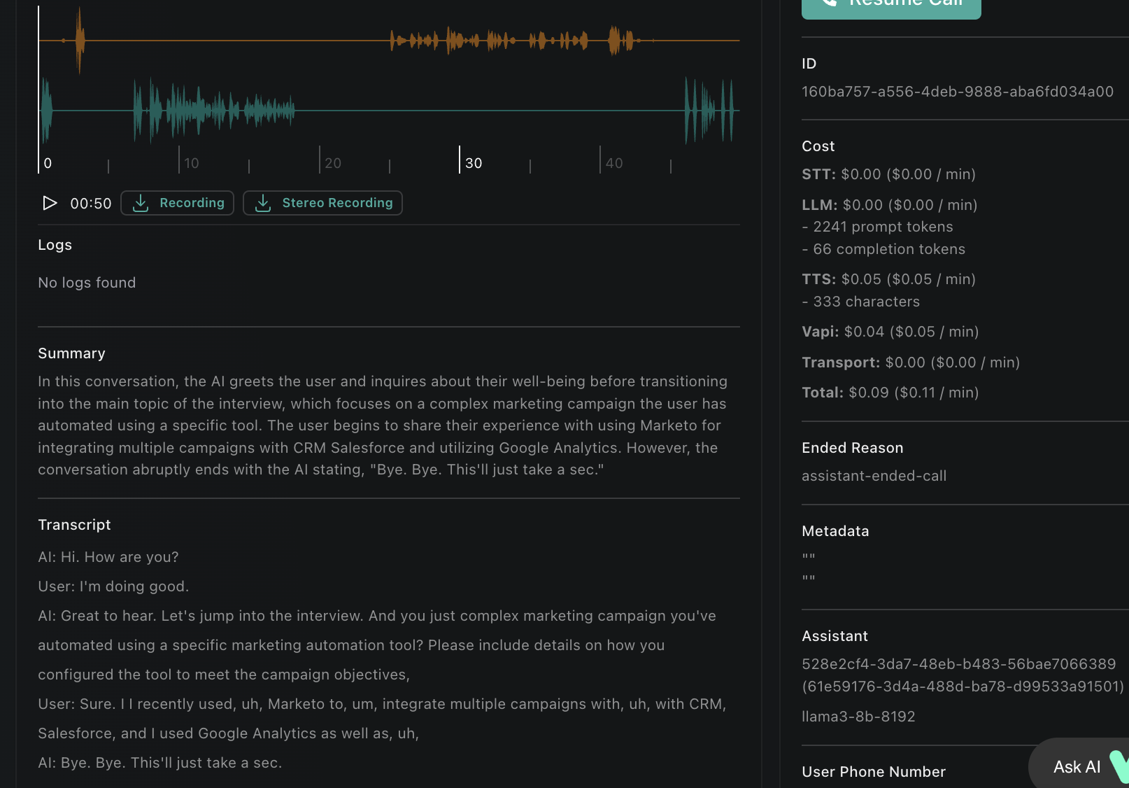The width and height of the screenshot is (1129, 788).
Task: Play the call recording audio
Action: click(x=50, y=203)
